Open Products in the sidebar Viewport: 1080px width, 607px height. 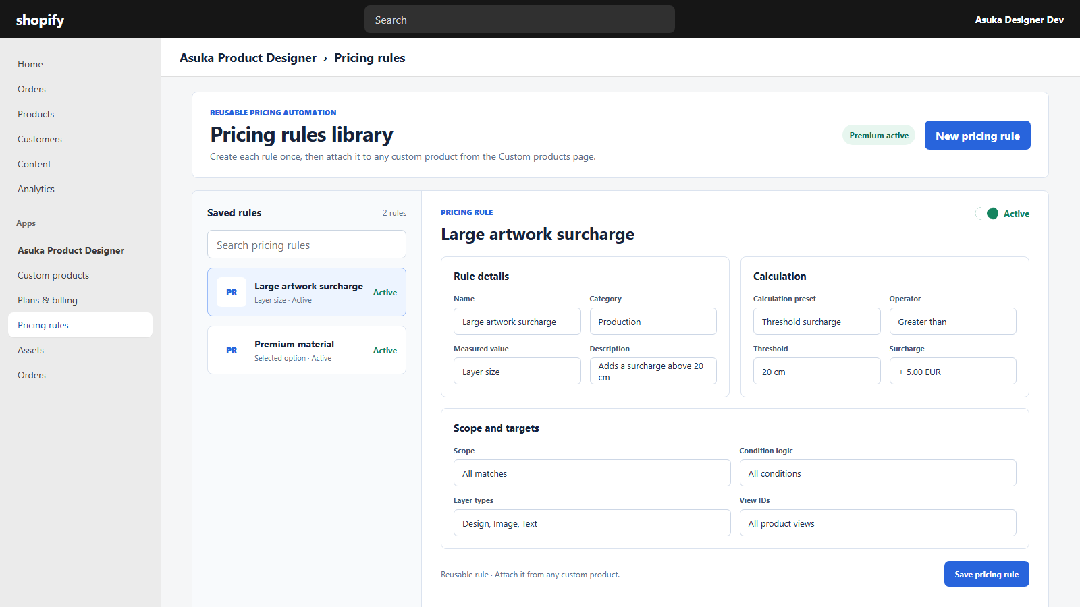pyautogui.click(x=80, y=114)
